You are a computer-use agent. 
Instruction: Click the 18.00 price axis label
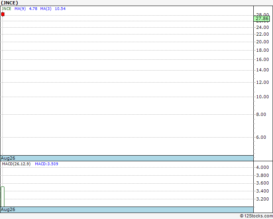point(263,50)
